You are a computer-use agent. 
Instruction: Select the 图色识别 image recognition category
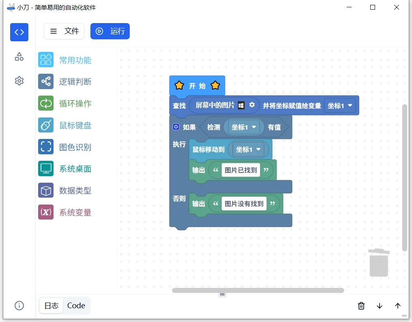tap(45, 147)
